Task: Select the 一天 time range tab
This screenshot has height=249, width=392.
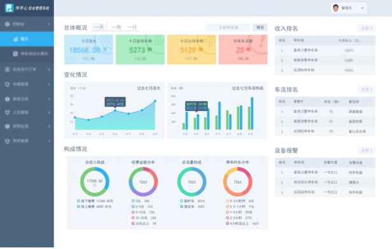Action: click(99, 27)
